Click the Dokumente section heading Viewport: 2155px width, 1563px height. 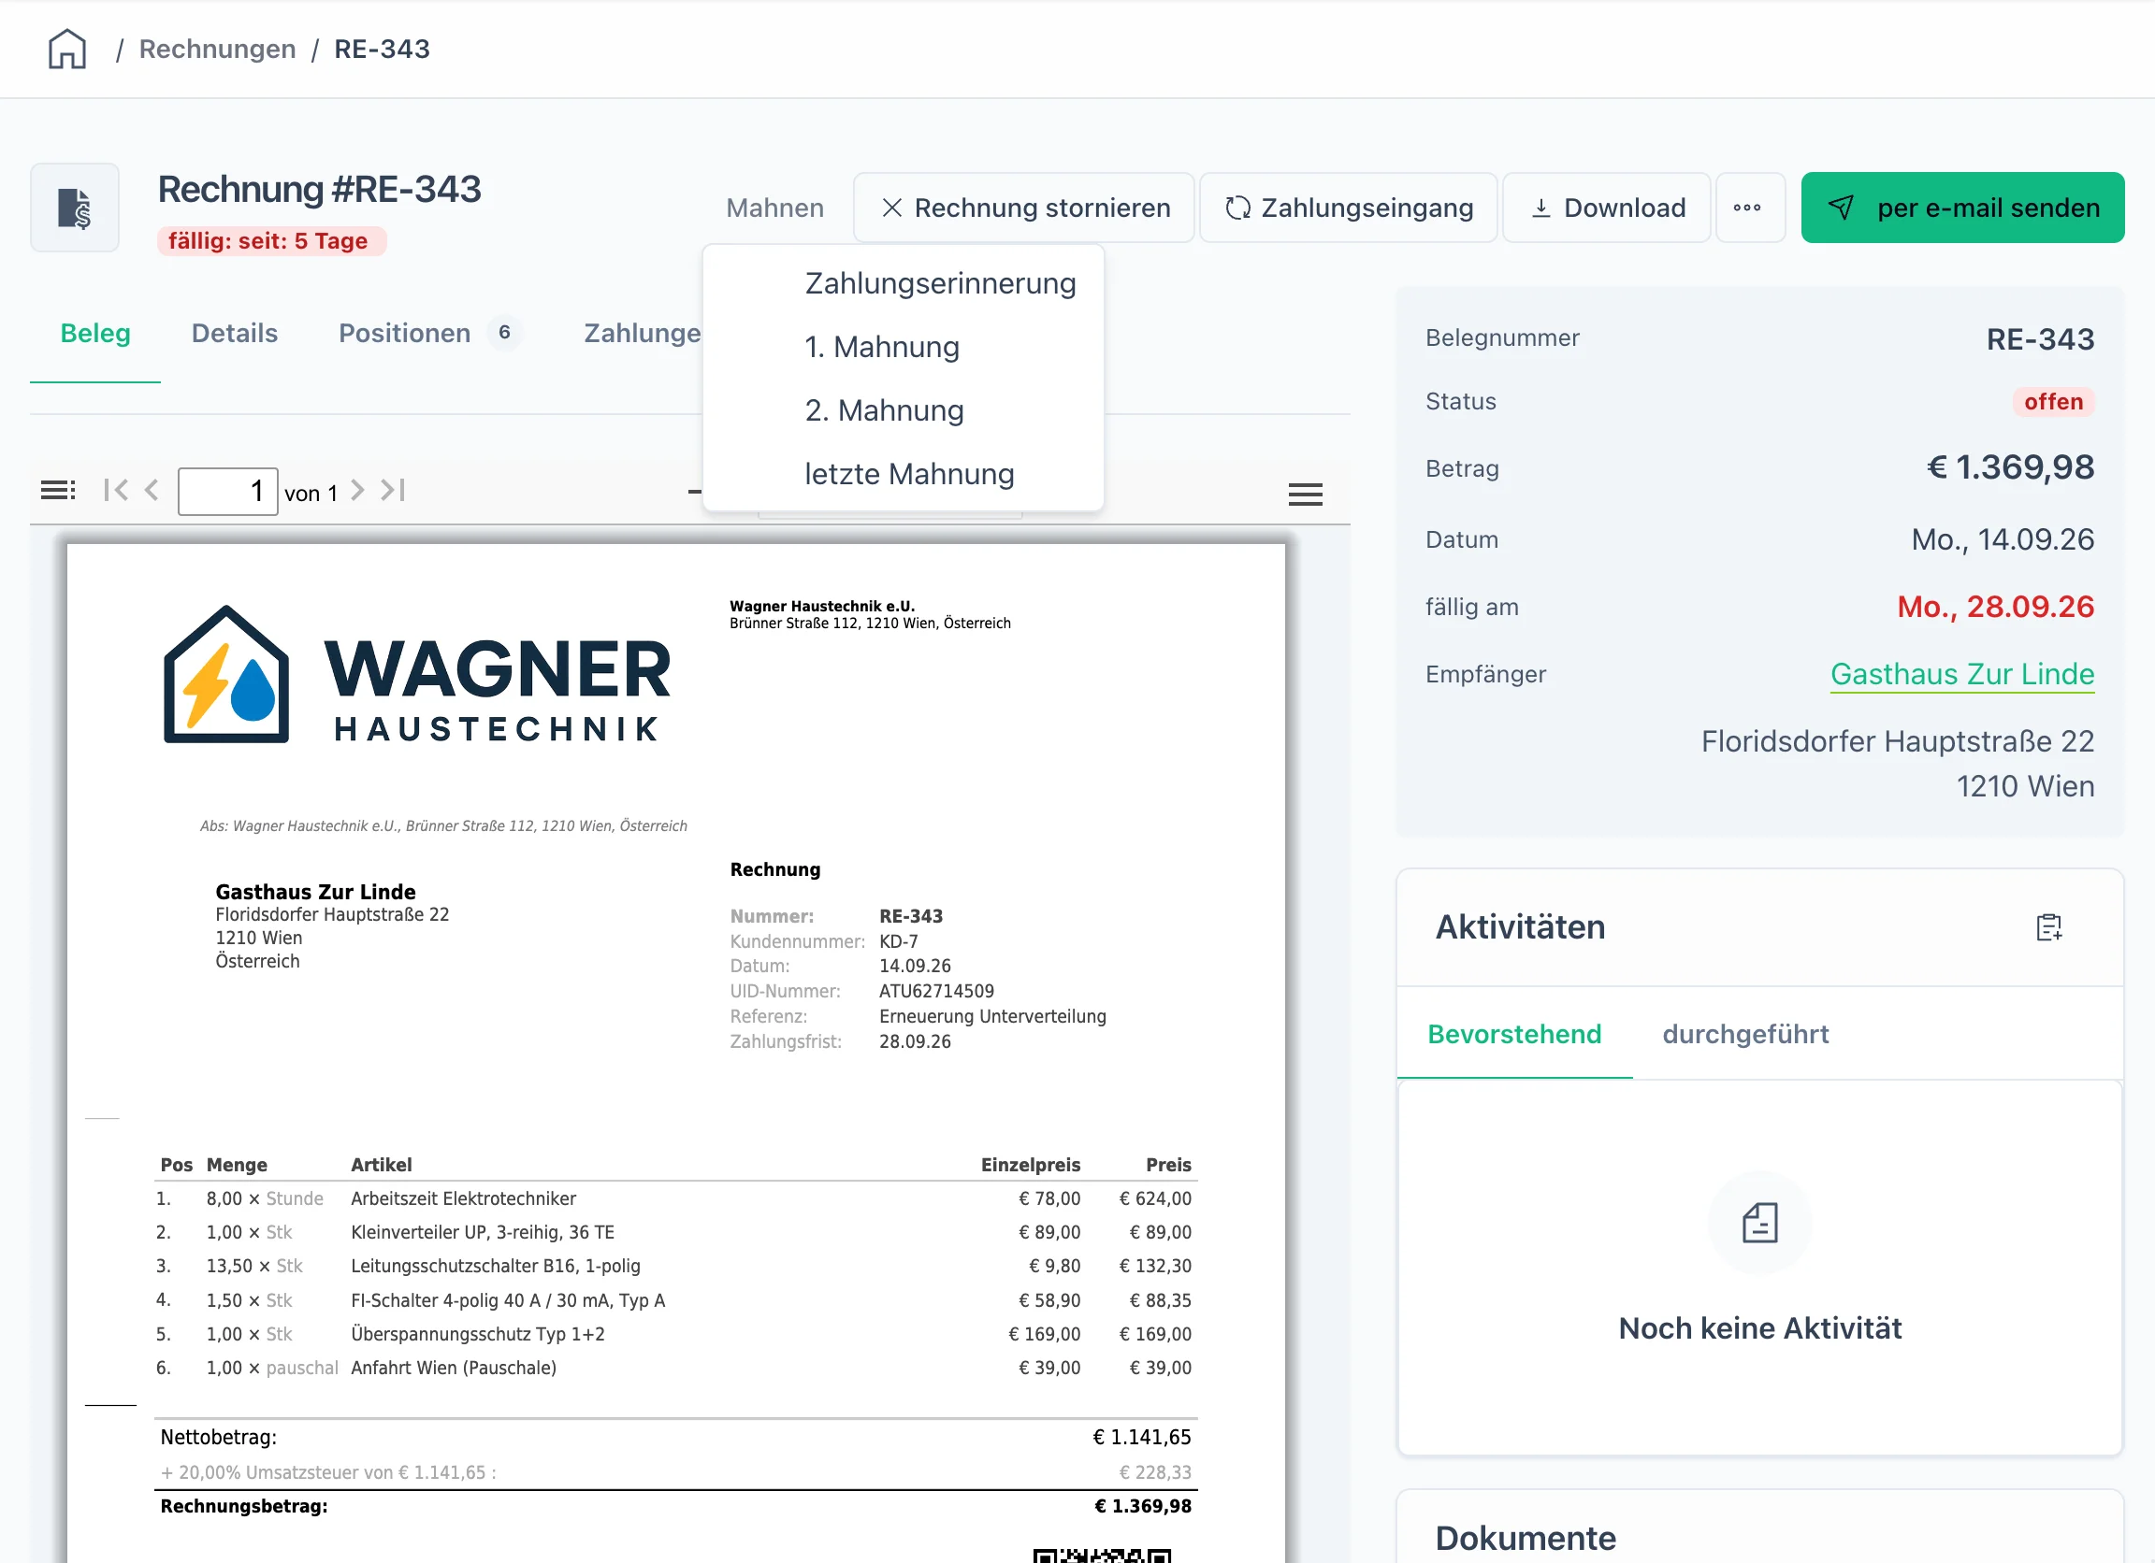click(x=1525, y=1539)
